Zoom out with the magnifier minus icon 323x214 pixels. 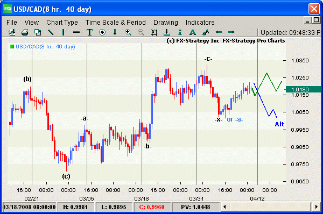(x=141, y=32)
